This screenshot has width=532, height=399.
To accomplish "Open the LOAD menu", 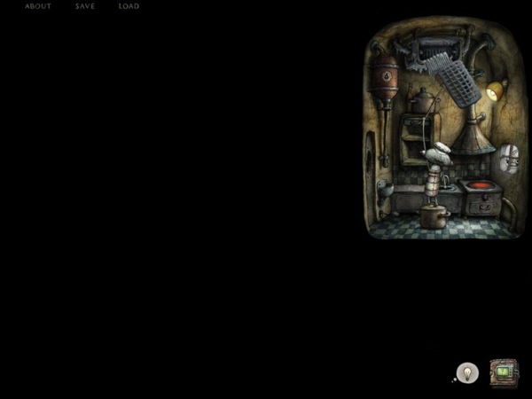I will 129,6.
